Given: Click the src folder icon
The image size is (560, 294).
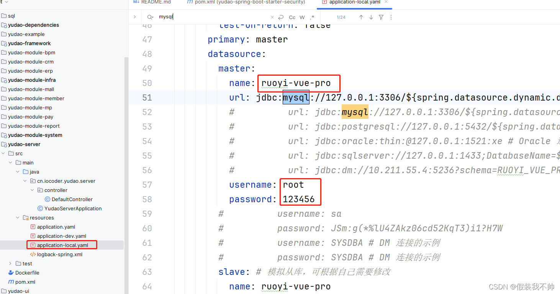Looking at the screenshot, I should coord(11,153).
